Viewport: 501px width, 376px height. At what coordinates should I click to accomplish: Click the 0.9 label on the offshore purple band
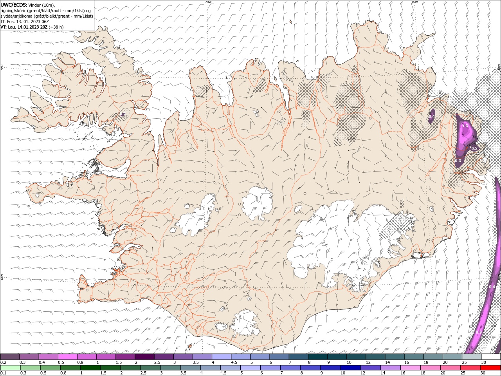pos(479,332)
